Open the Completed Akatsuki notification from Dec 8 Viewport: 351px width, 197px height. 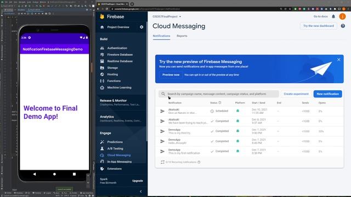250,121
